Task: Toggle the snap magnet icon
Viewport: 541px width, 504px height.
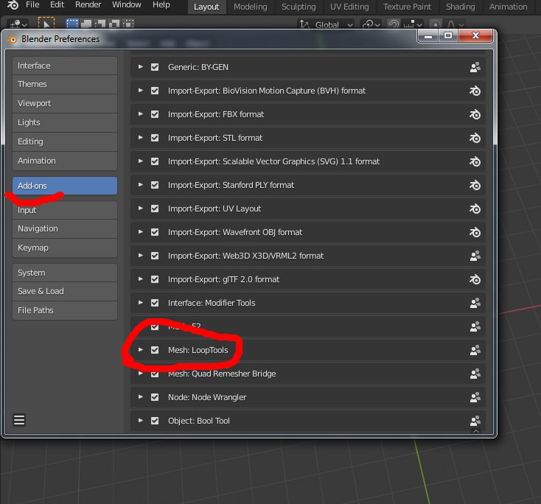Action: 394,24
